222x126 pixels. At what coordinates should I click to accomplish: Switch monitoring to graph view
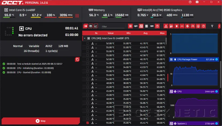pyautogui.click(x=96, y=26)
